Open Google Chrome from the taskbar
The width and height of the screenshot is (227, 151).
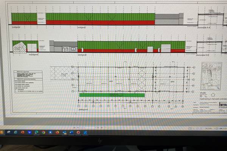point(44,133)
